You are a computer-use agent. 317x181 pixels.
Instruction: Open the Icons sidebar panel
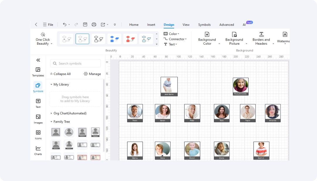point(38,135)
